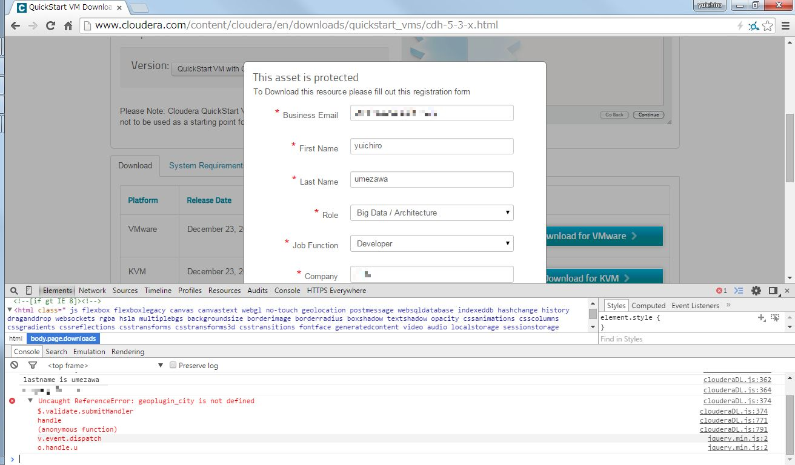
Task: Click the html breadcrumb
Action: click(x=16, y=338)
